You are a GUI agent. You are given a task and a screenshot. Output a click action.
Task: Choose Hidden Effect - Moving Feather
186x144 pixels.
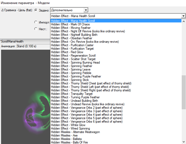pos(116,28)
